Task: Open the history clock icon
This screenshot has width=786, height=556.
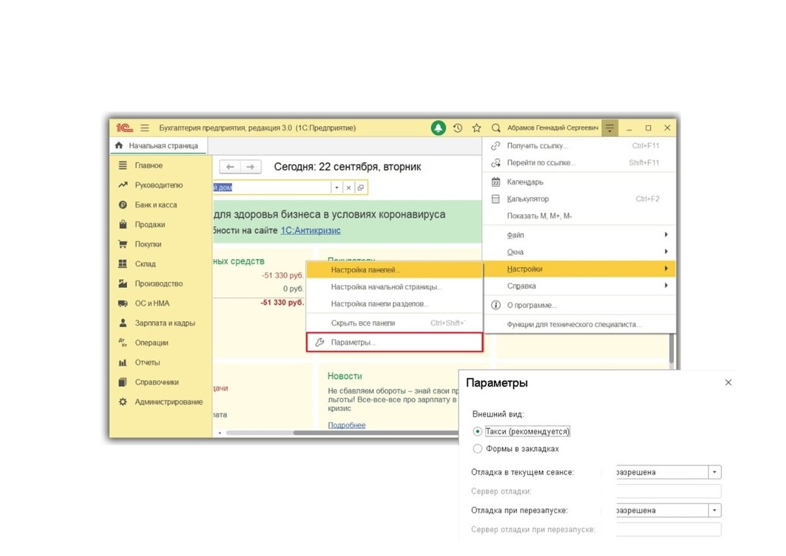Action: (x=458, y=128)
